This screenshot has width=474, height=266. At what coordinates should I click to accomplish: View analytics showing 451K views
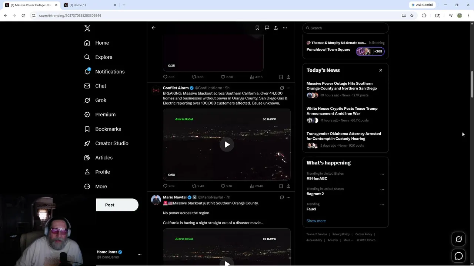click(x=256, y=77)
